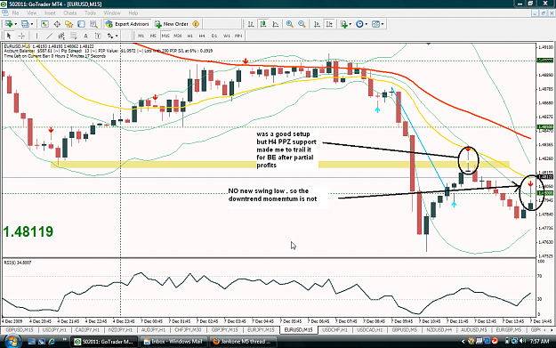This screenshot has width=556, height=348.
Task: Select the Text 'A' tool
Action: pyautogui.click(x=85, y=36)
